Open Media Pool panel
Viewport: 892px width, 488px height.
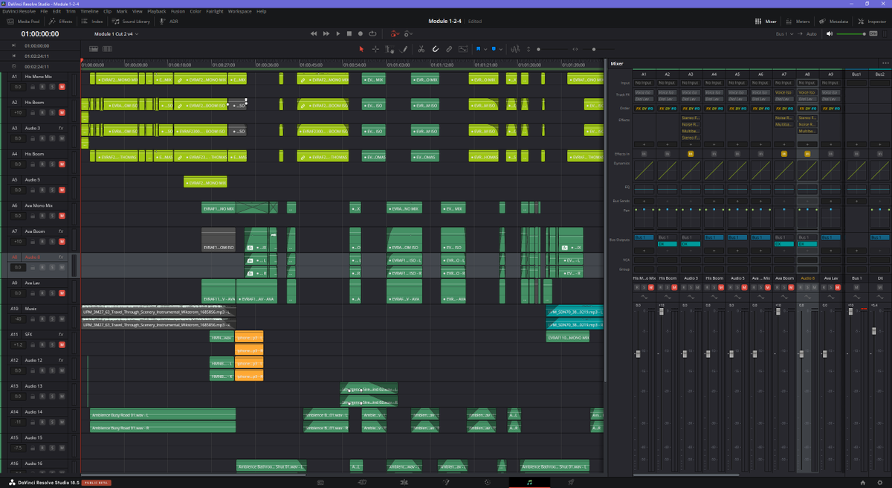25,22
